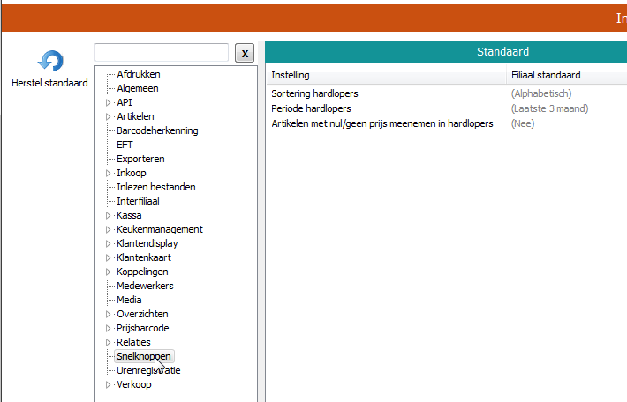
Task: Change the Periode hardlopers value
Action: [549, 108]
